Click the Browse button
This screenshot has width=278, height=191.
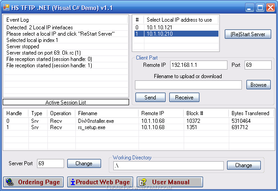pos(258,85)
